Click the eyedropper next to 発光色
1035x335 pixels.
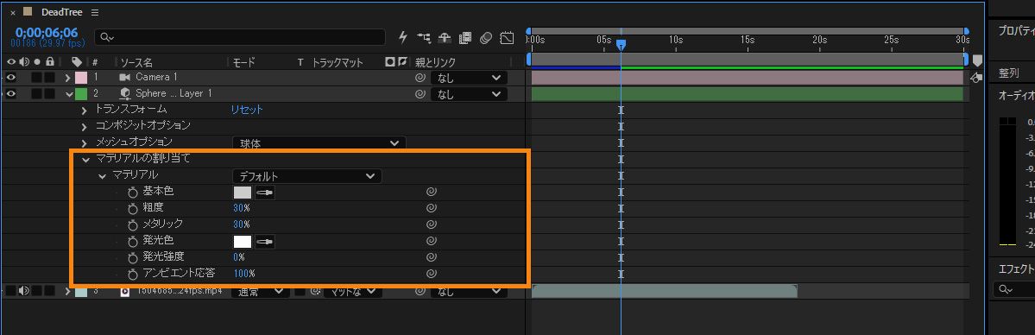point(265,242)
